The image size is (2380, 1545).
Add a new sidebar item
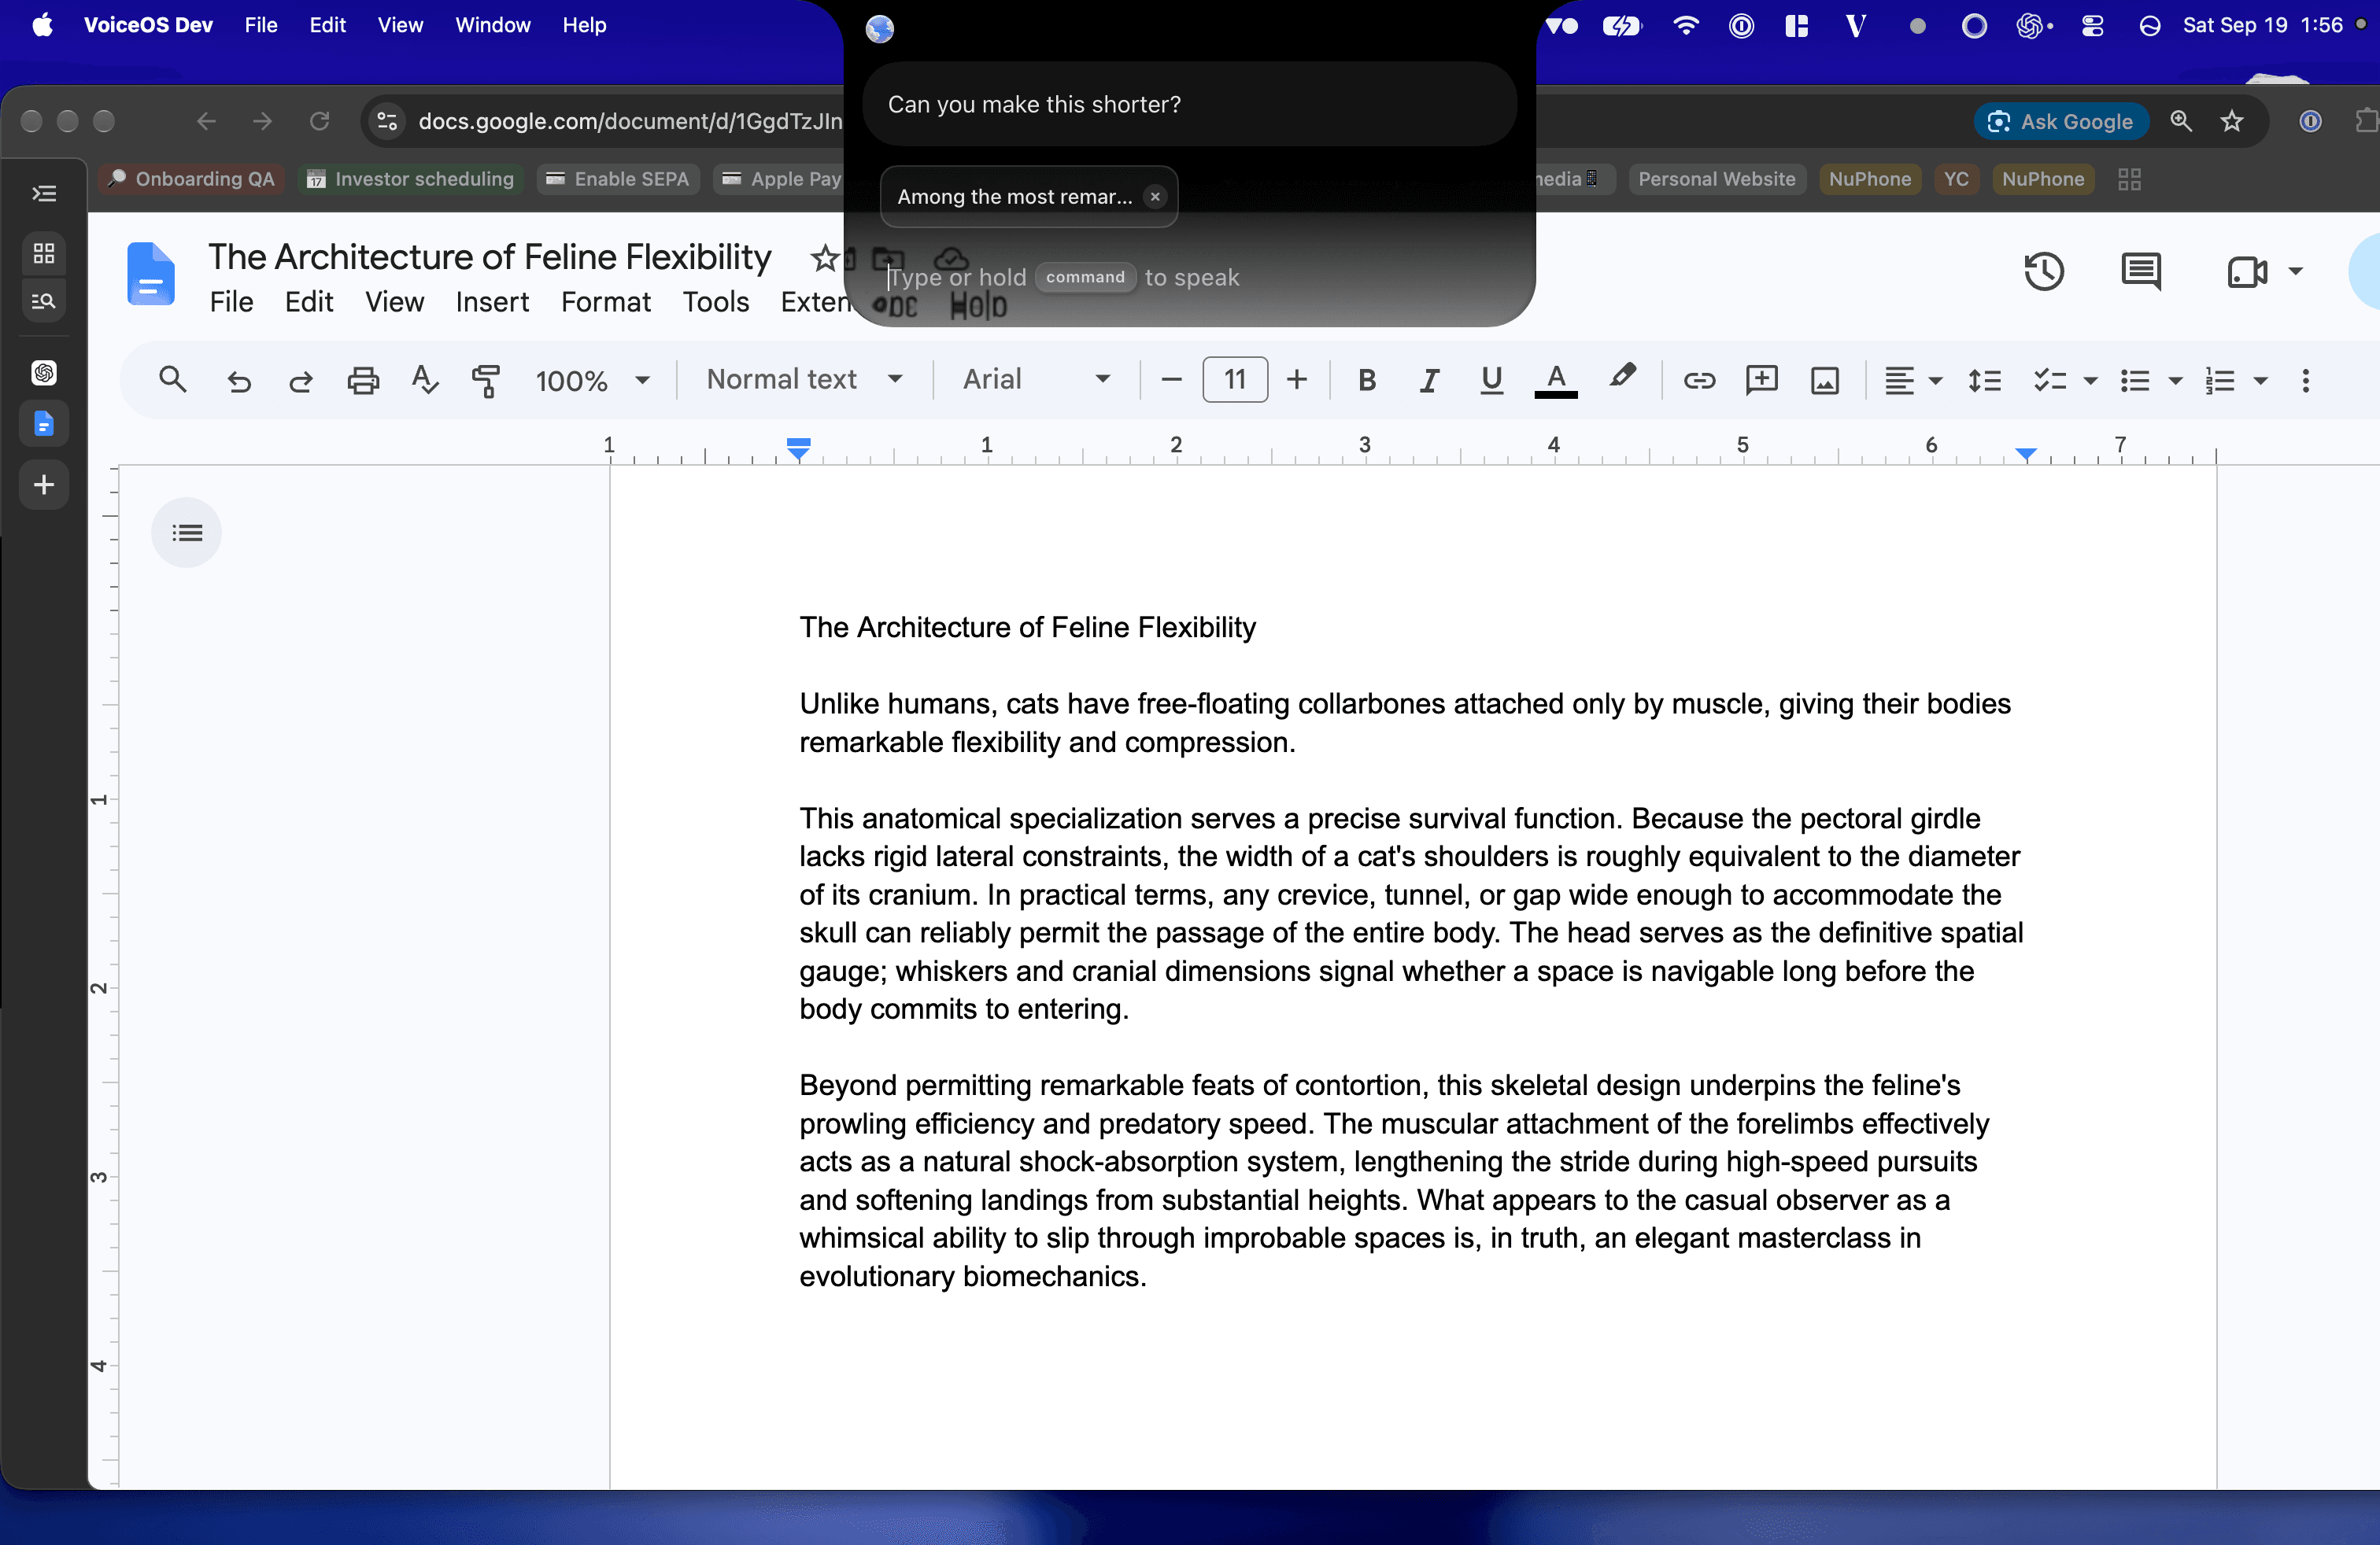tap(44, 485)
